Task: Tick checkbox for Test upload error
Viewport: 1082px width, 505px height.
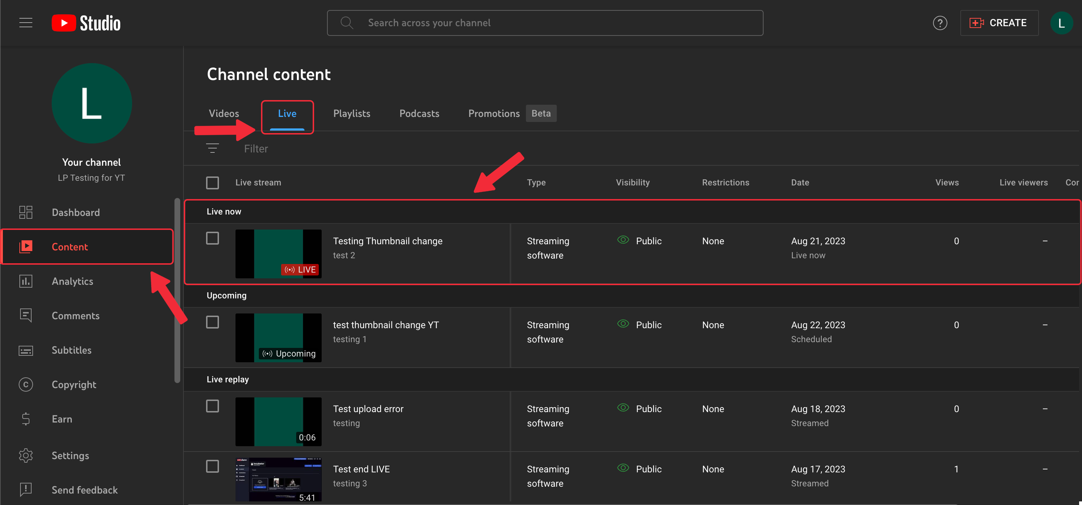Action: (213, 406)
